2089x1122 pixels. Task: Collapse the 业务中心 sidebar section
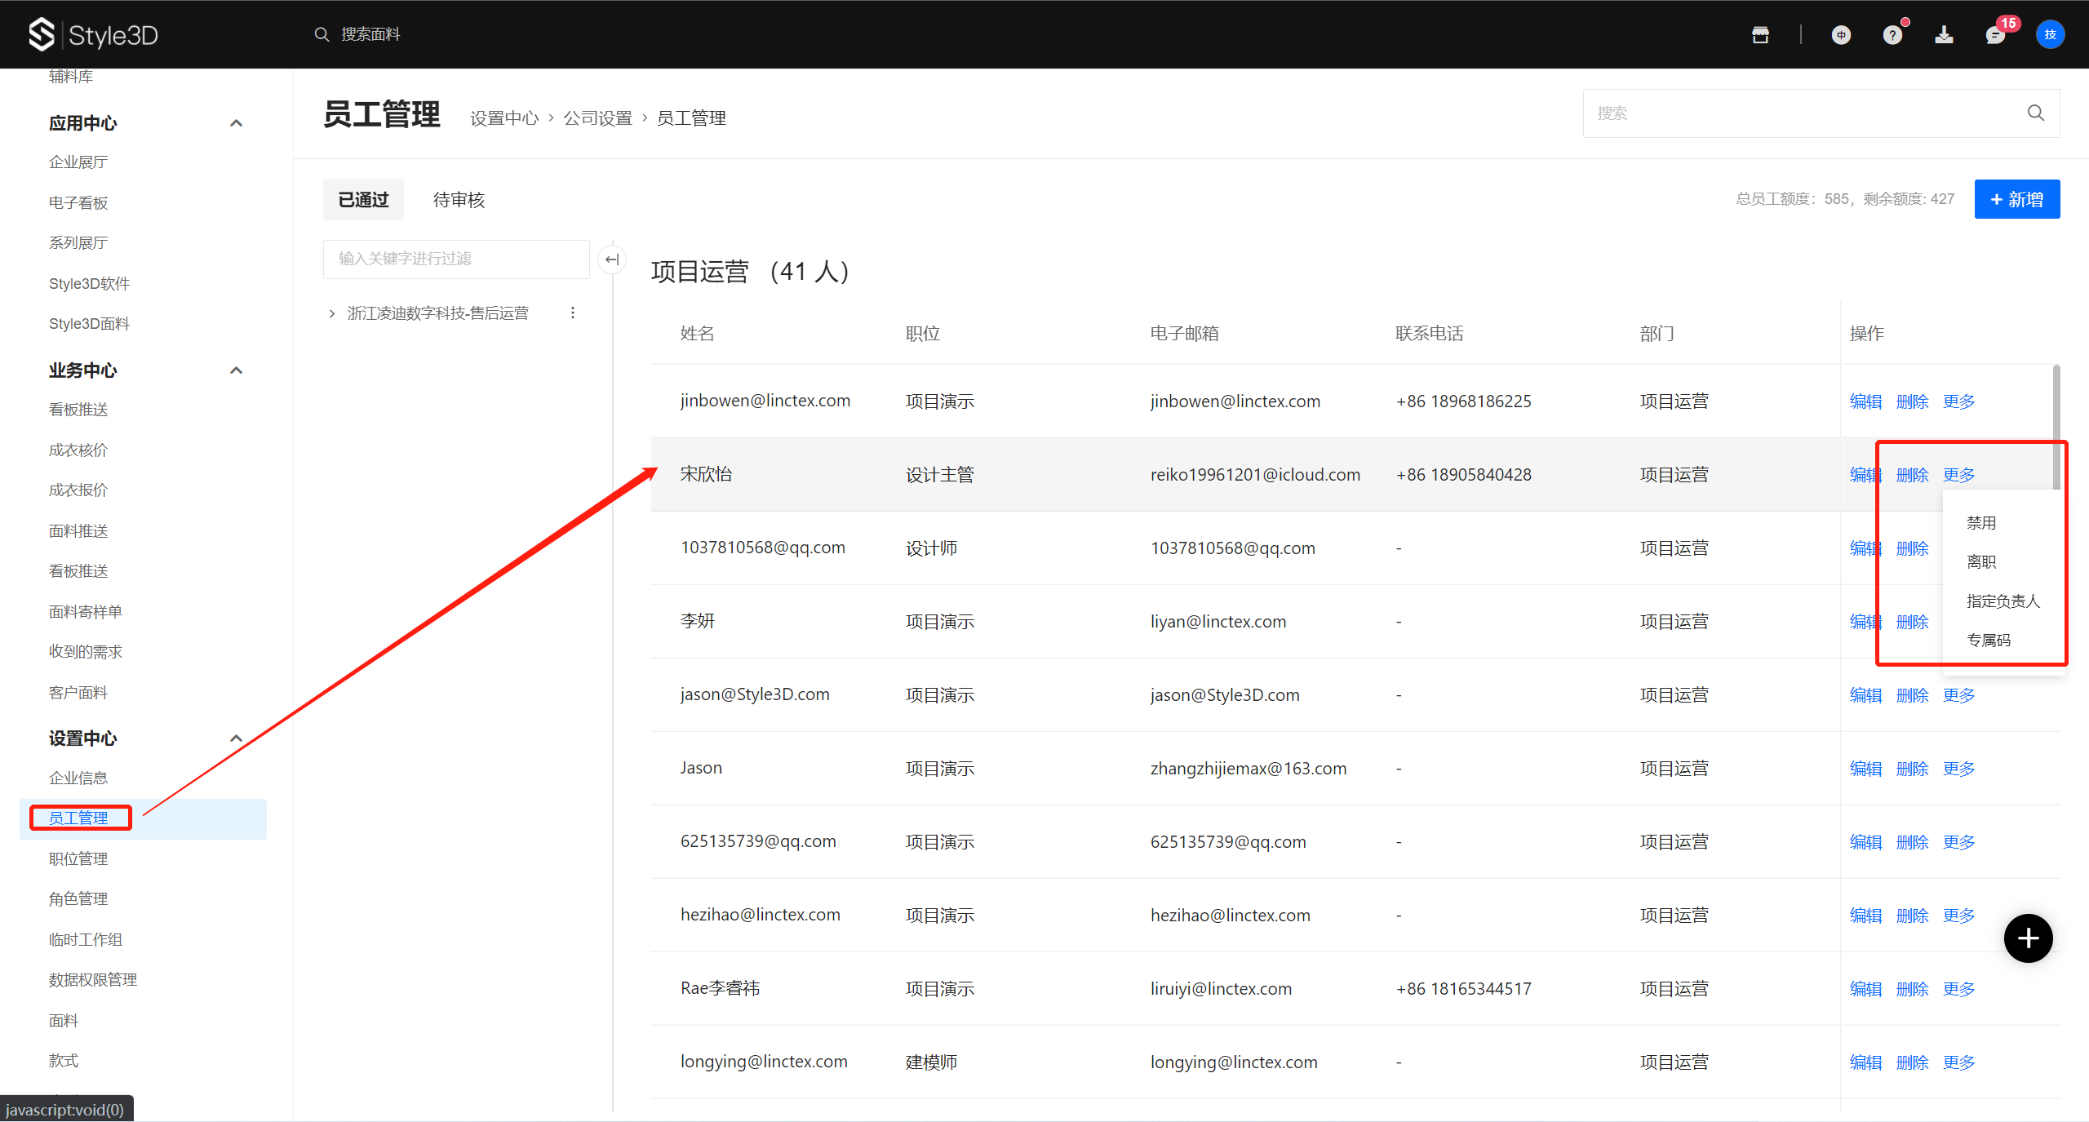click(237, 370)
